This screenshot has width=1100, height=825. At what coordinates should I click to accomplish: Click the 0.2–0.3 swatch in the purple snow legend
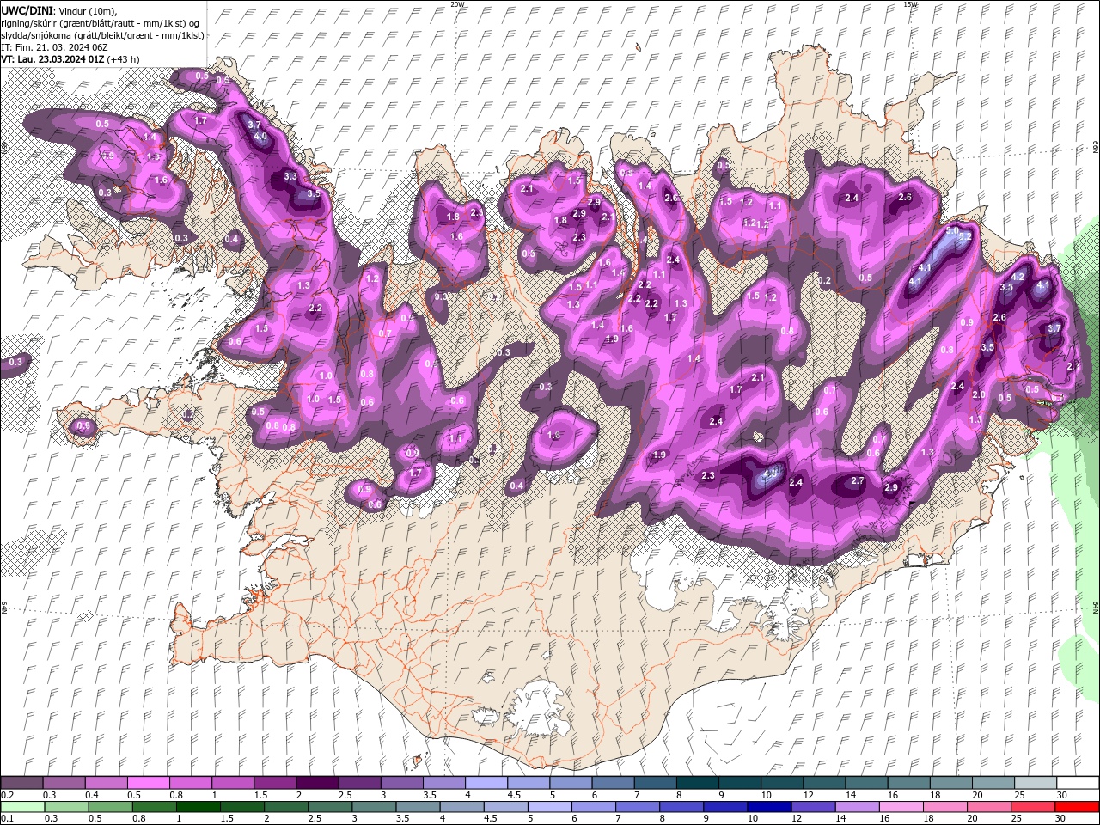[x=22, y=783]
